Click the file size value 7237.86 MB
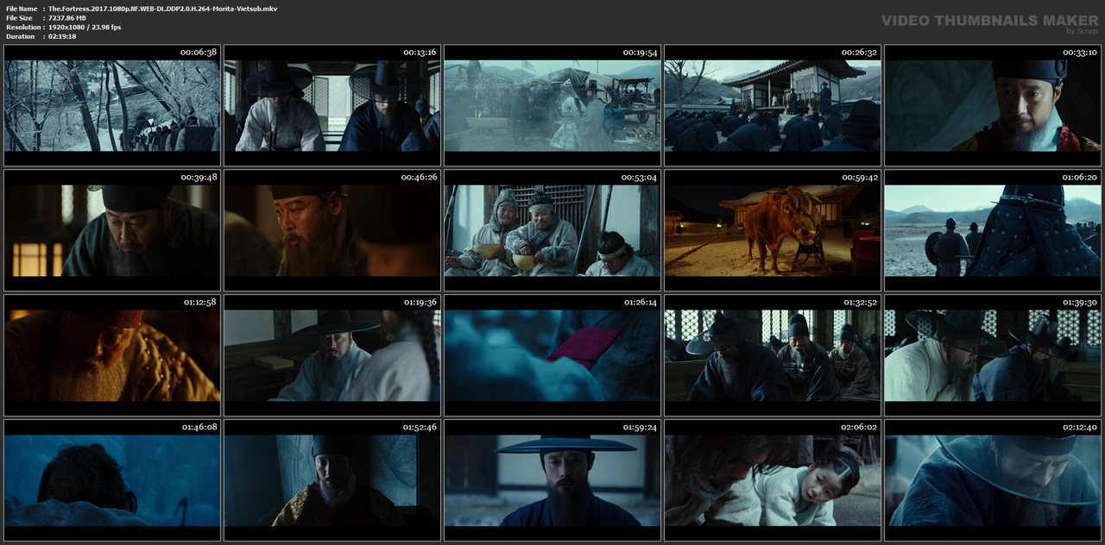 coord(67,17)
